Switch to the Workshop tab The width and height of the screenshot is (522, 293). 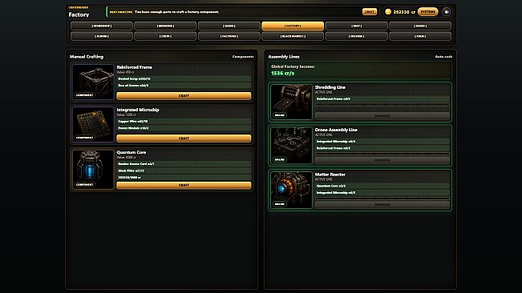pos(102,26)
